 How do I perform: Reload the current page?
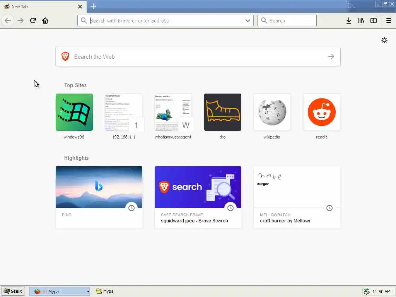(x=33, y=20)
